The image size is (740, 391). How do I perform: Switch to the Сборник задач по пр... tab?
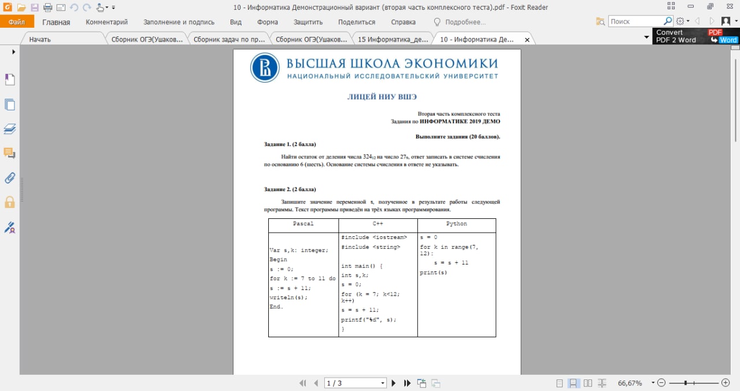point(229,39)
